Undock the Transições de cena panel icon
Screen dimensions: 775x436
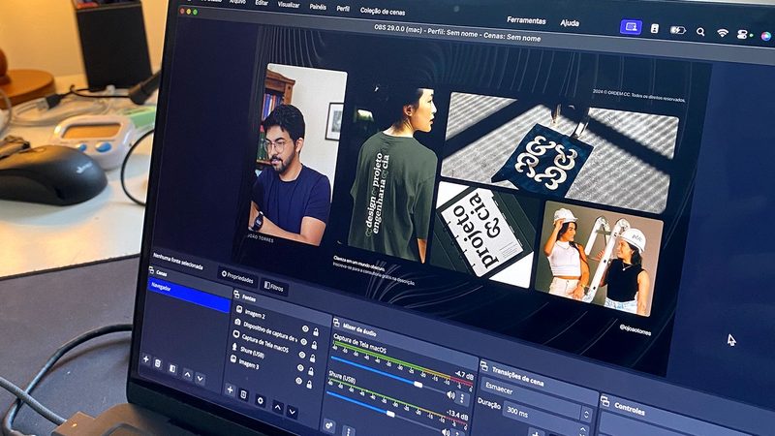coord(483,366)
